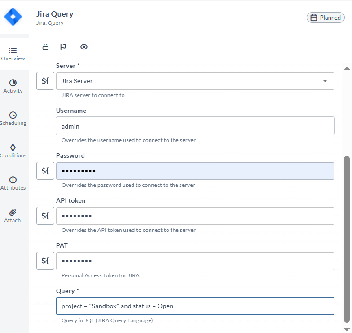Click the API token field label
The width and height of the screenshot is (352, 333).
point(71,200)
